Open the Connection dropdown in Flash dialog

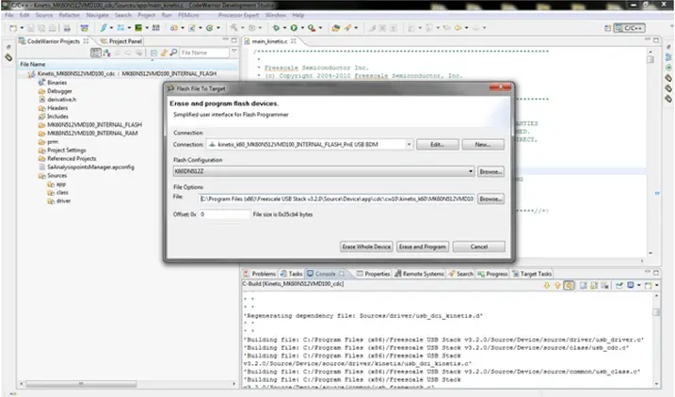click(x=409, y=145)
